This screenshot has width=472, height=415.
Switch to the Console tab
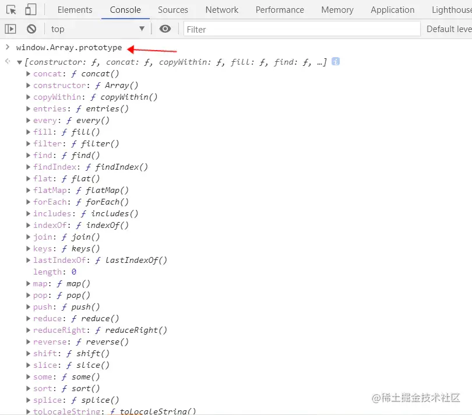(x=125, y=10)
